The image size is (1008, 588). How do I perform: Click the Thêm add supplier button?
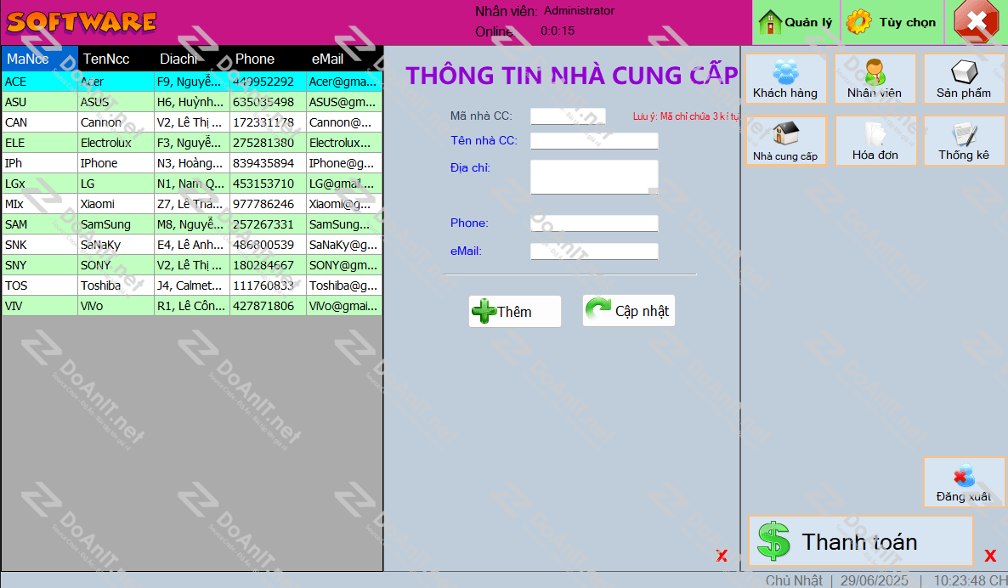tap(515, 312)
